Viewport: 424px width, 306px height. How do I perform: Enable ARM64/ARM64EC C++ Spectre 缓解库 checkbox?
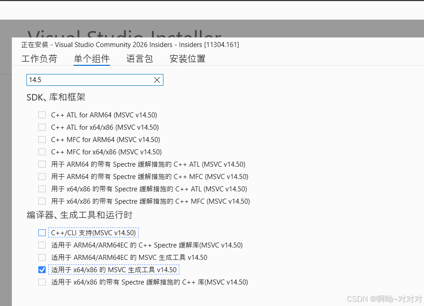pos(42,245)
